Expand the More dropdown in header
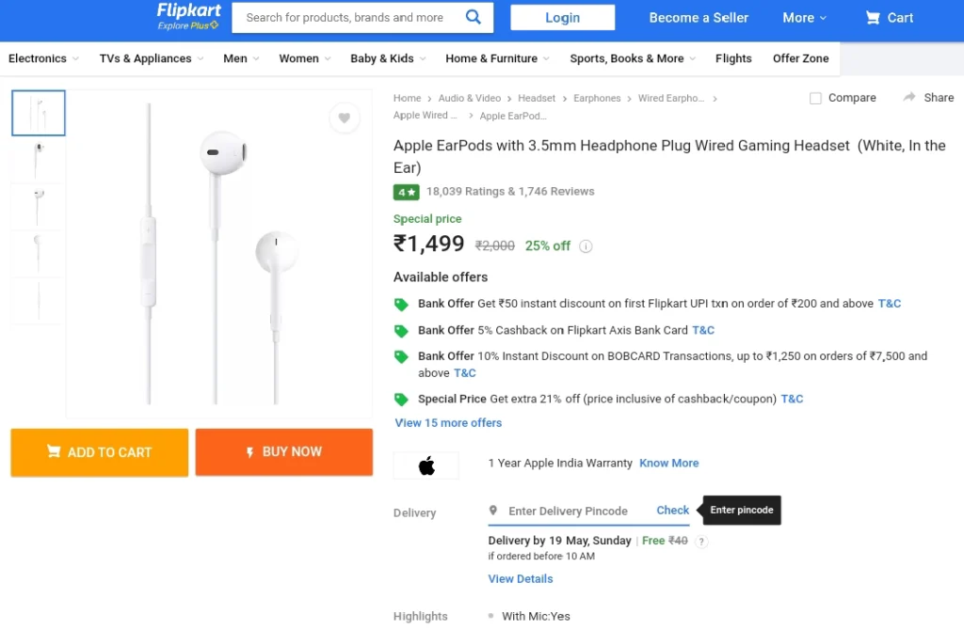This screenshot has height=630, width=964. 804,18
